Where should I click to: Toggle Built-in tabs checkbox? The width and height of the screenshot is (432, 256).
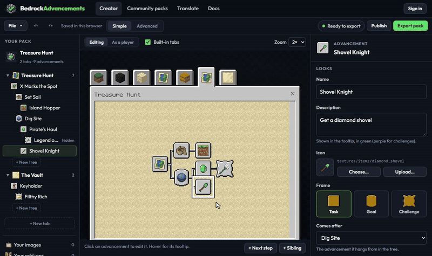(147, 42)
